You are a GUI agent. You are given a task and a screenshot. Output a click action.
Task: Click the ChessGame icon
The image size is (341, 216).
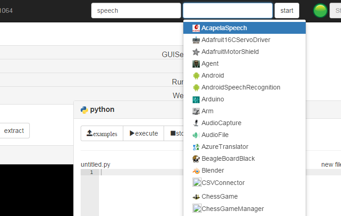tap(196, 197)
